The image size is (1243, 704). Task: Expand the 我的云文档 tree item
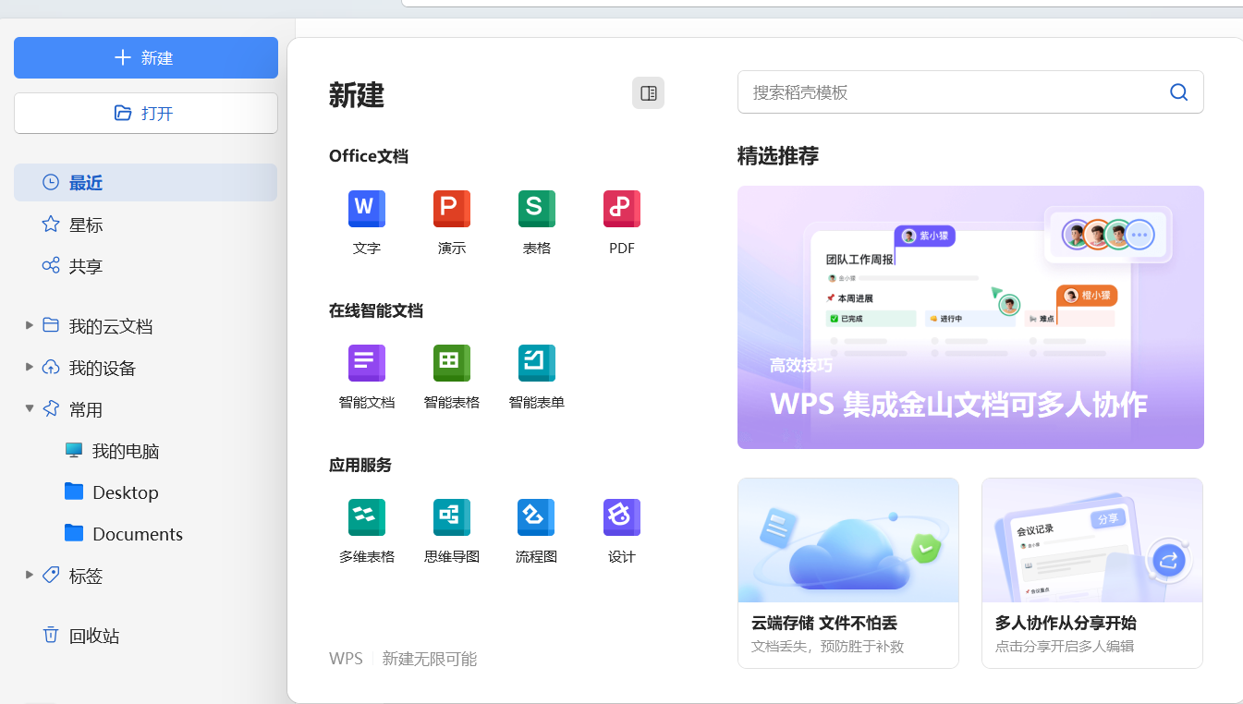click(x=29, y=325)
